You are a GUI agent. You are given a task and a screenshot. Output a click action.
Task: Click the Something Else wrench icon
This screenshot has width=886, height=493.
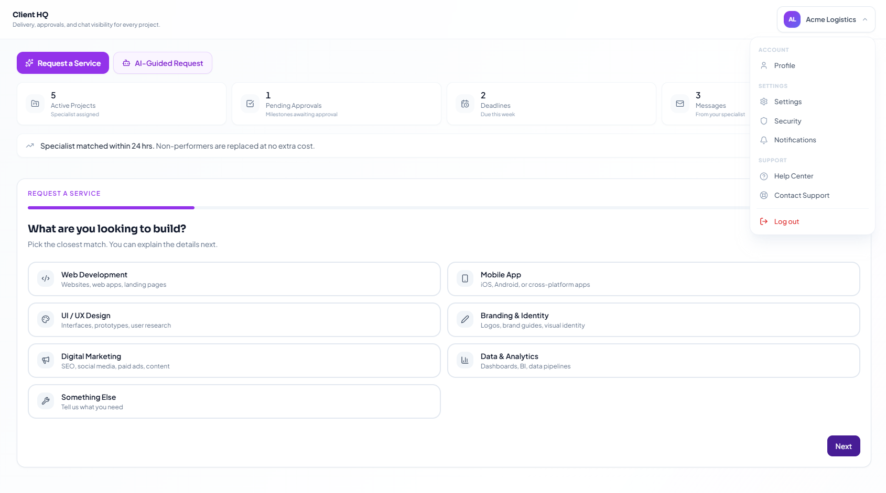pos(45,401)
